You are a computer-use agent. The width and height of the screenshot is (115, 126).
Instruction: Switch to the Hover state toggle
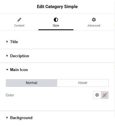pyautogui.click(x=83, y=83)
